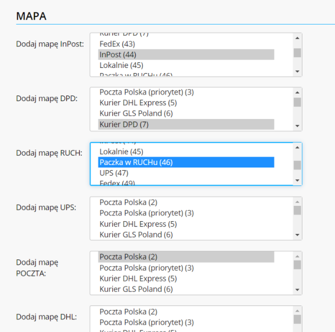The image size is (335, 332).
Task: Select Kurier DHL Express (5) in POCZTA list
Action: click(x=186, y=279)
